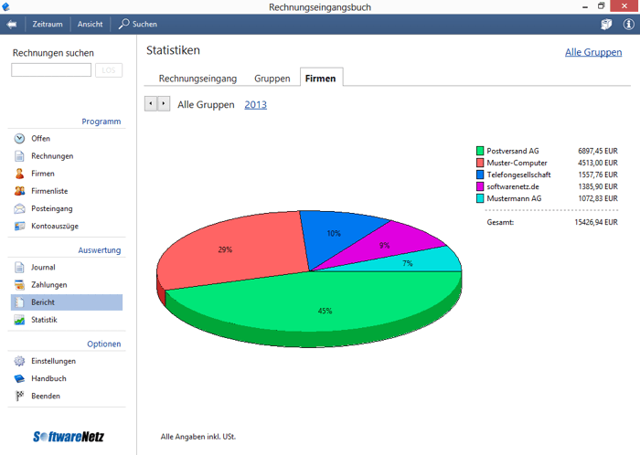Click the blue Telefongesellschaft legend swatch
640x455 pixels.
pos(480,175)
